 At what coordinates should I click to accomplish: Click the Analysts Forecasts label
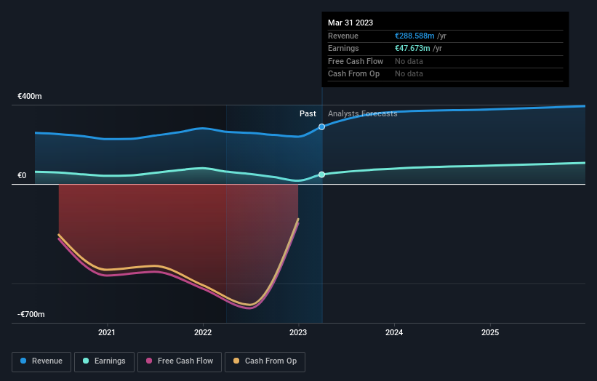pos(362,113)
